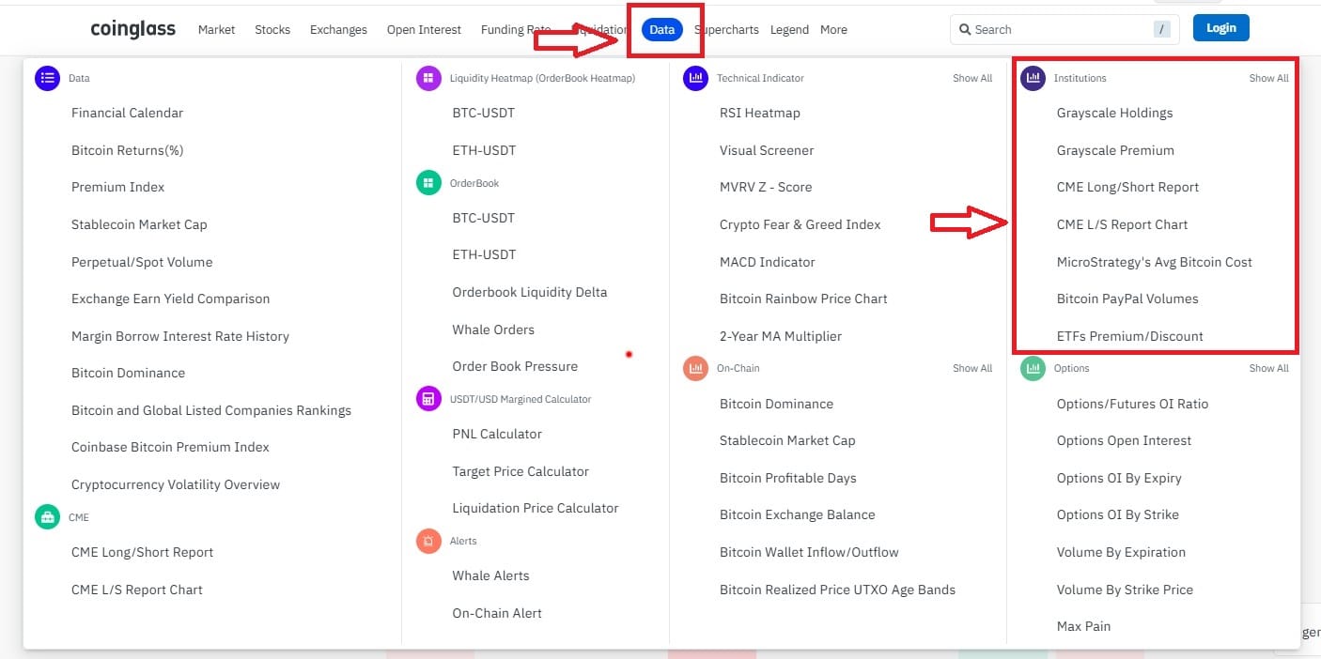Open Margin Borrow Interest Rate History
The width and height of the screenshot is (1321, 659).
[180, 336]
